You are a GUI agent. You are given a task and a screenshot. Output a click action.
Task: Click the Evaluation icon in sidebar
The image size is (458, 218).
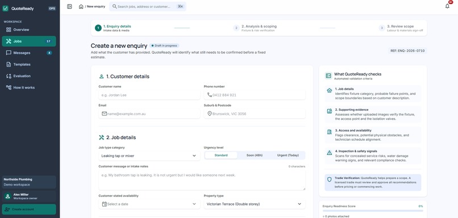9,76
